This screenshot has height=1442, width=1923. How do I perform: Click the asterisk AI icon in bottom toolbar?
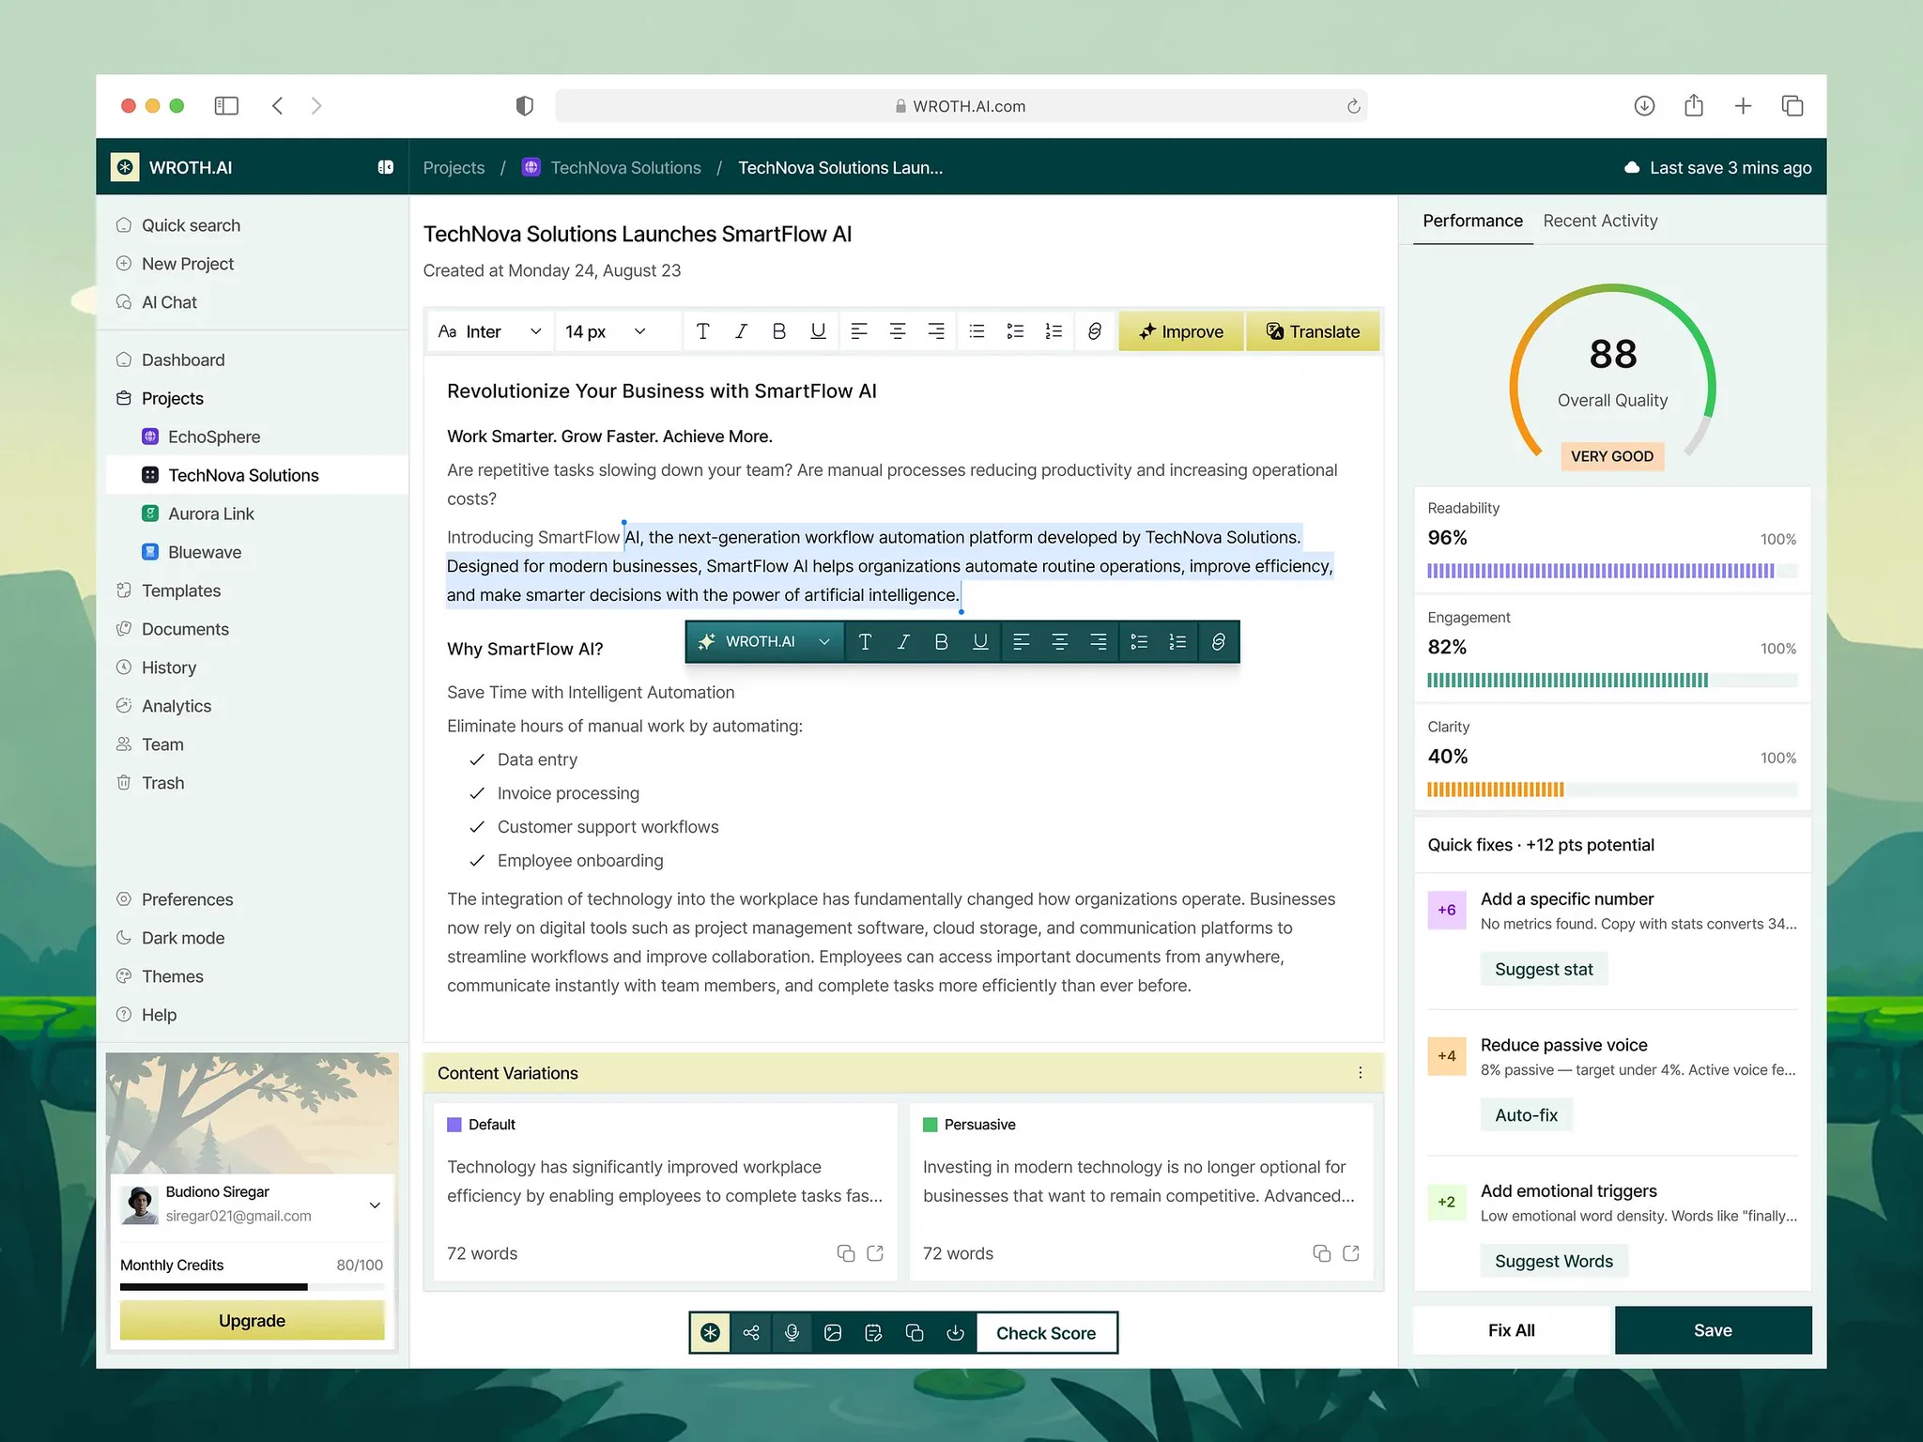pyautogui.click(x=711, y=1333)
